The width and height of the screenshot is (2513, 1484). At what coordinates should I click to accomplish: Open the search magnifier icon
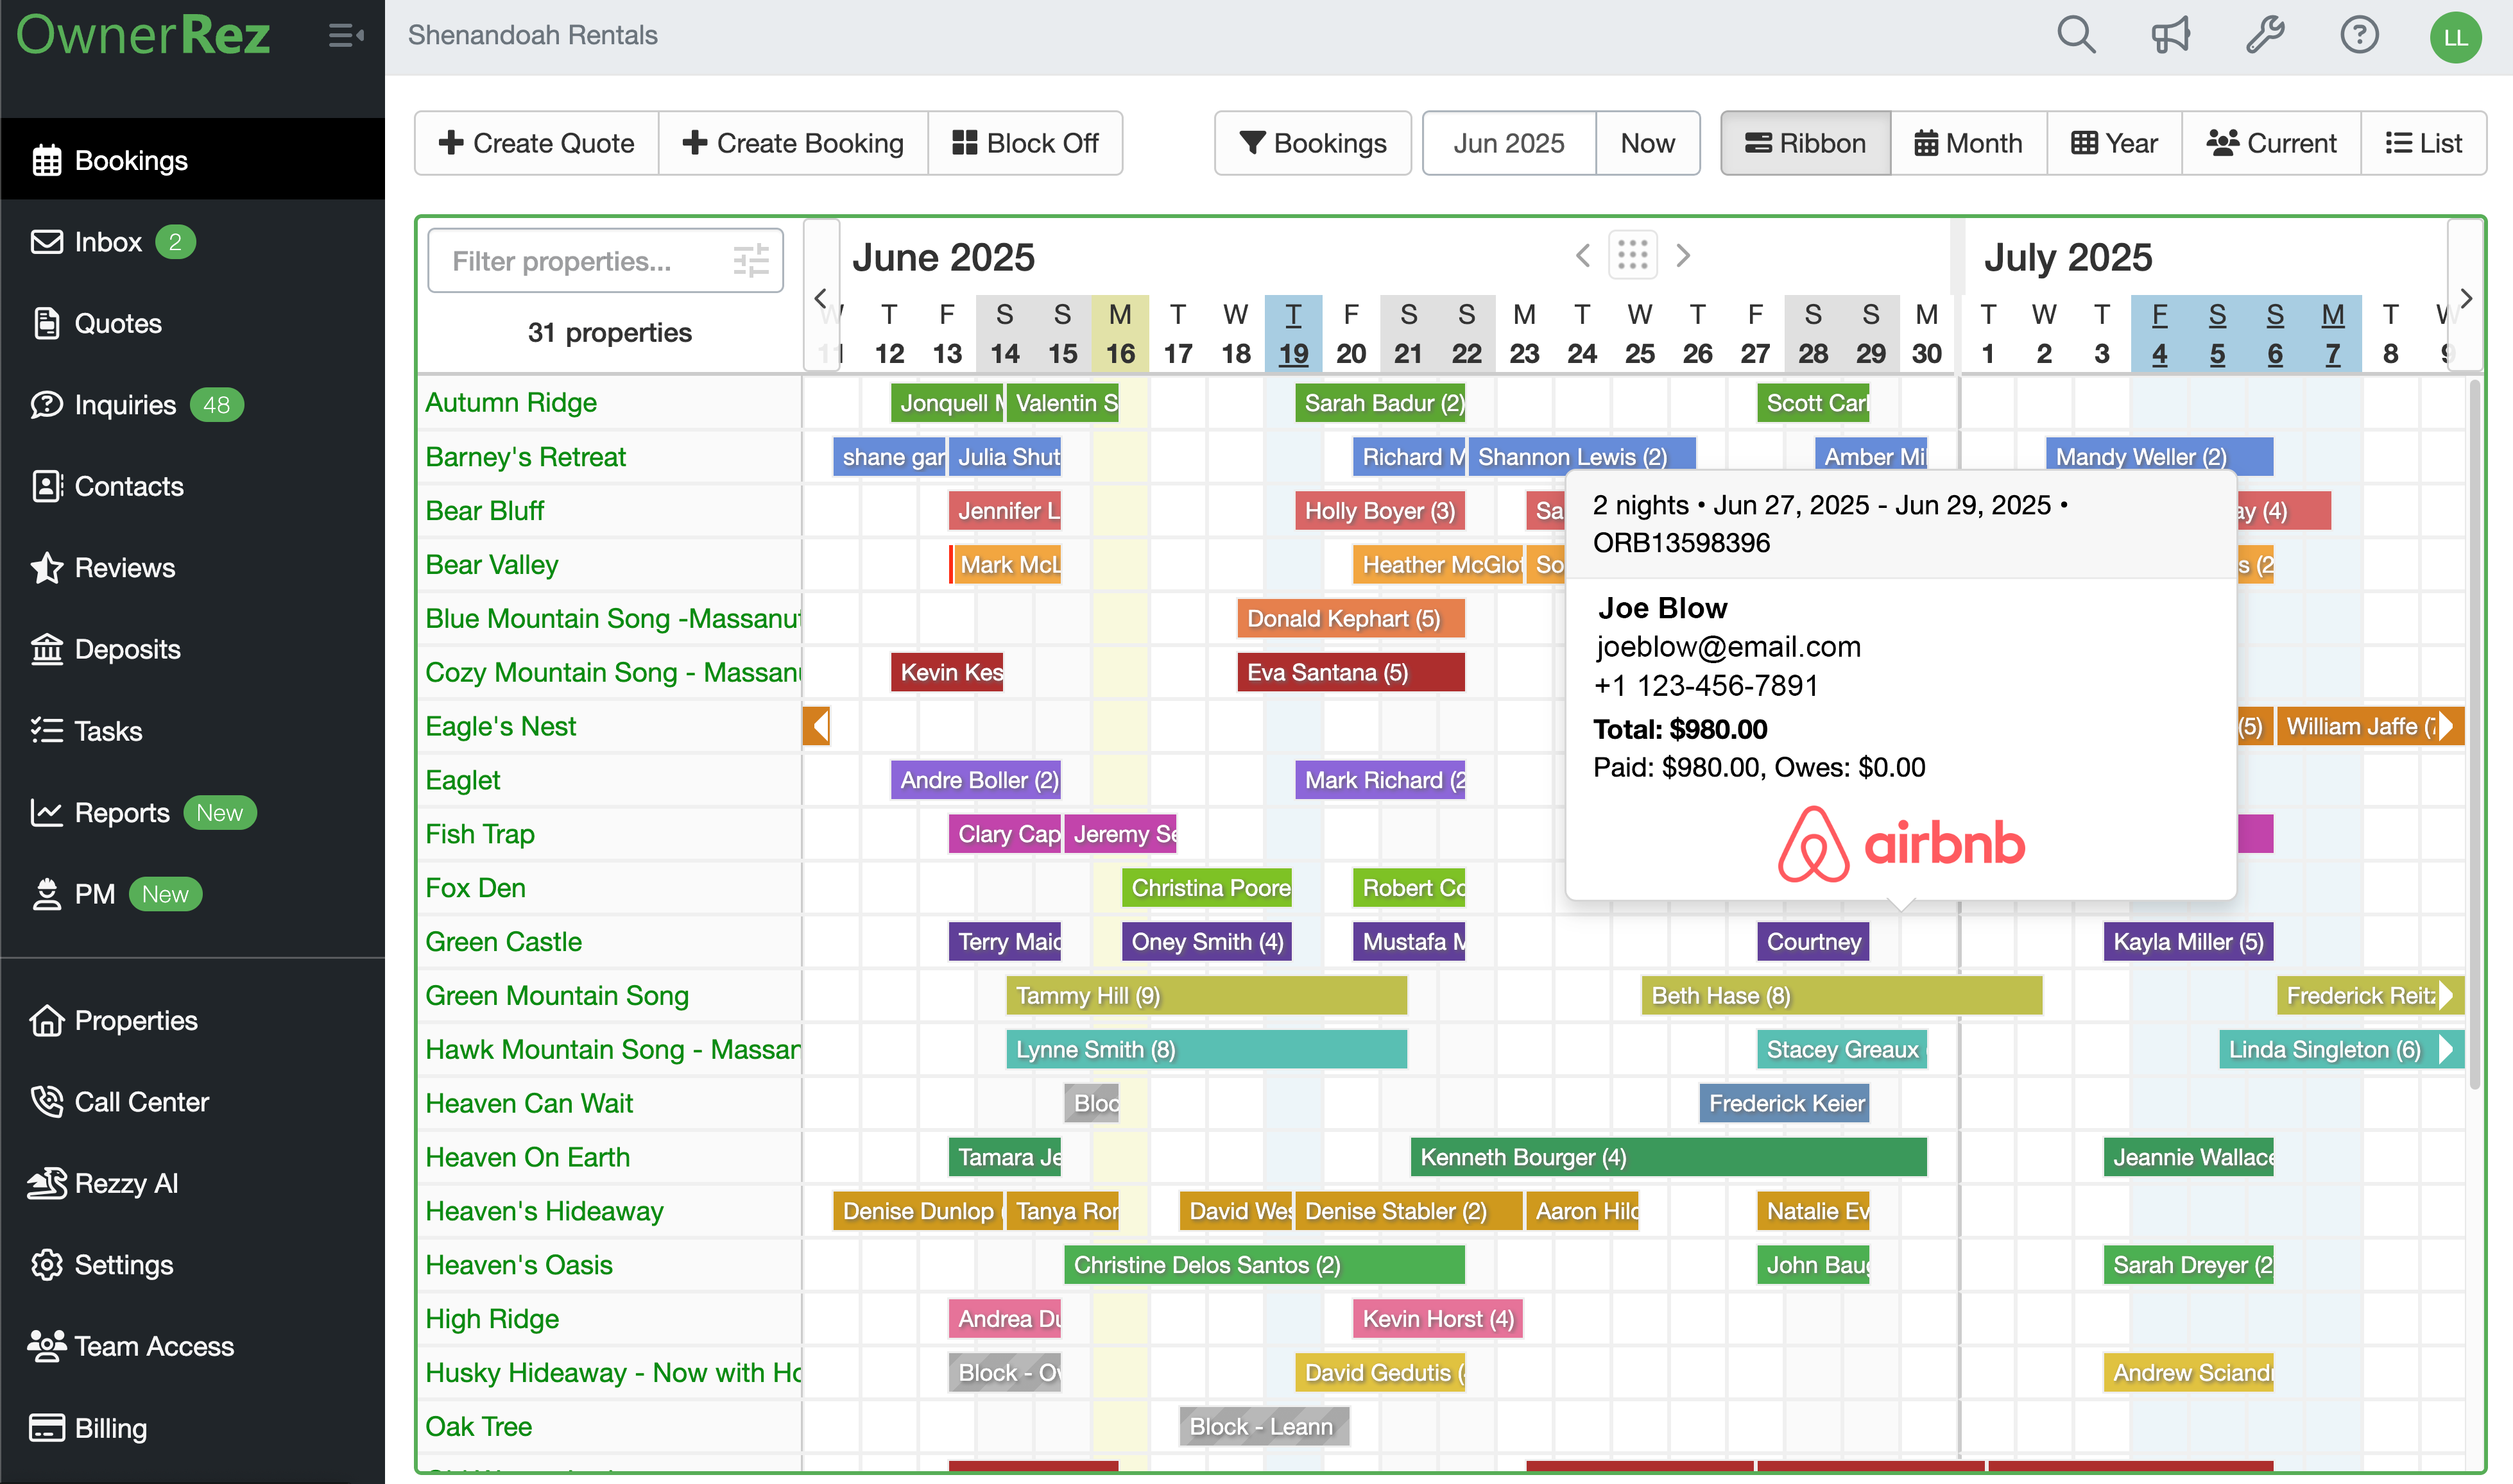point(2076,36)
